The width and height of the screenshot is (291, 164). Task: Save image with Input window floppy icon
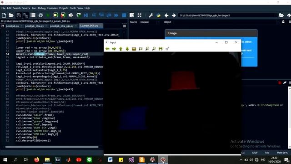coord(161,49)
